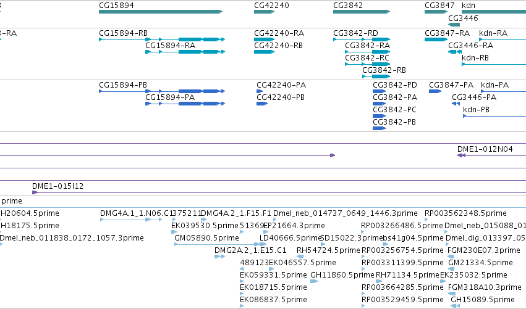This screenshot has height=309, width=526.
Task: Click the CG3446 reverse-strand gene arrow
Action: point(454,25)
